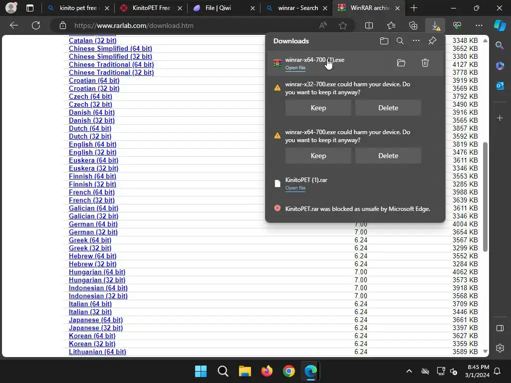
Task: Toggle sidebar visibility icon near bottom
Action: pos(500,328)
